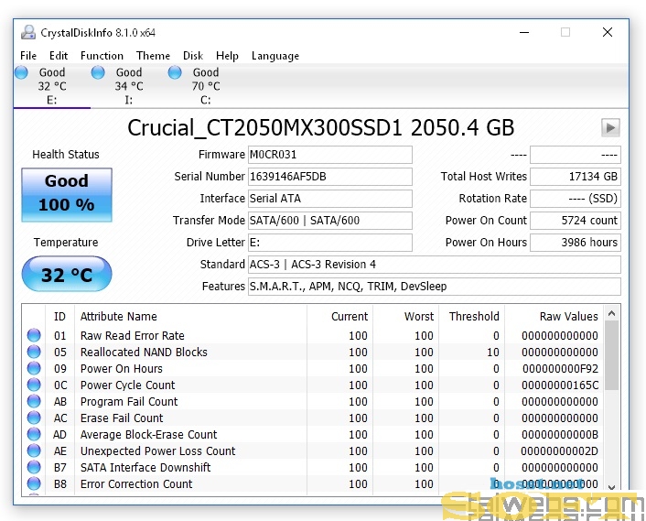Click status orb for Erase Fail Count
This screenshot has width=646, height=521.
[x=34, y=418]
